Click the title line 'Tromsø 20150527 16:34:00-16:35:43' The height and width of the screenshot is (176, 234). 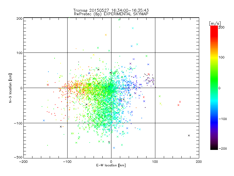111,10
